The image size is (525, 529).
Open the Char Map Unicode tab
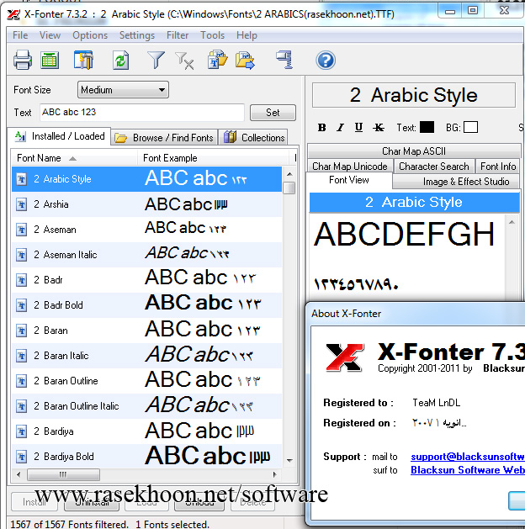350,166
